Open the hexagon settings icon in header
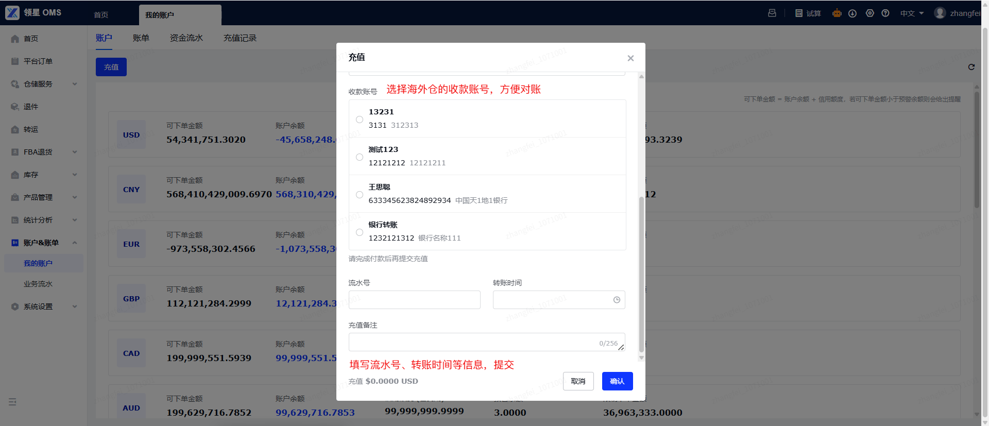 click(870, 13)
